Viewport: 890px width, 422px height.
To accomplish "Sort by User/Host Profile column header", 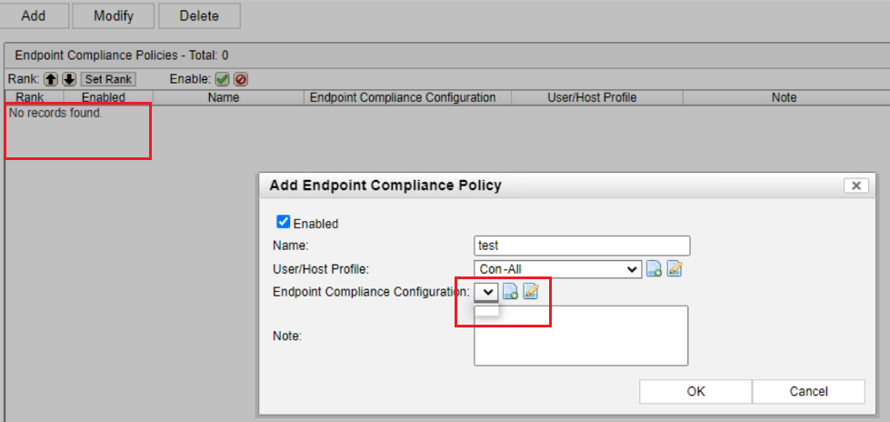I will click(x=592, y=97).
